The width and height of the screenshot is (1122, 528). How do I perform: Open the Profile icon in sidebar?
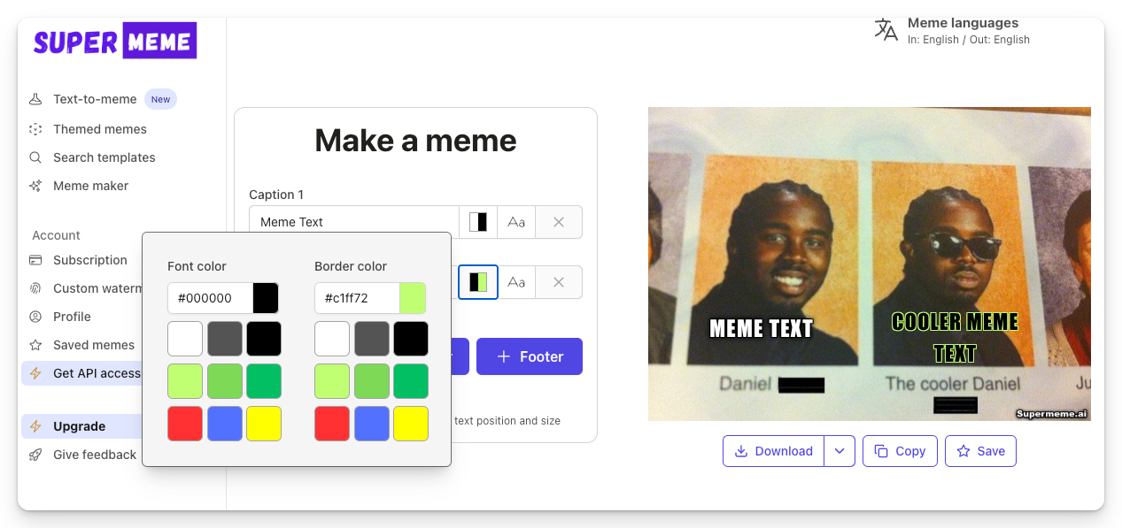(34, 317)
